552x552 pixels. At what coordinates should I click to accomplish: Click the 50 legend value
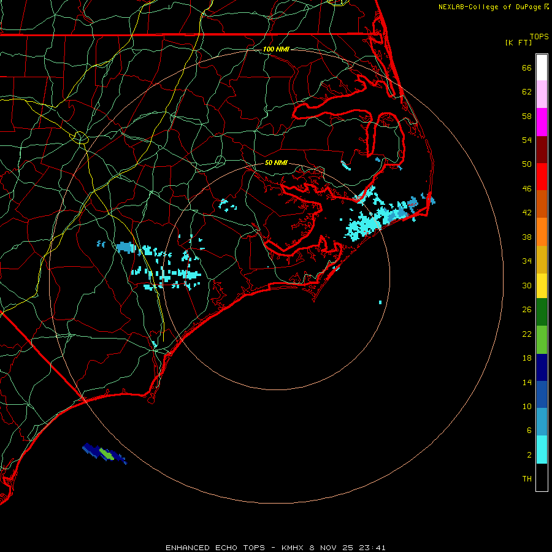[527, 164]
